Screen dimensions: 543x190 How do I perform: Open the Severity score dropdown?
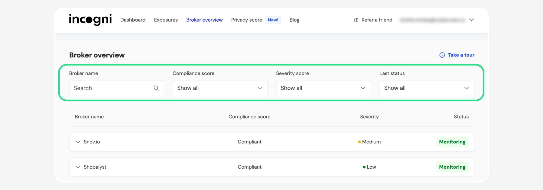tap(323, 88)
